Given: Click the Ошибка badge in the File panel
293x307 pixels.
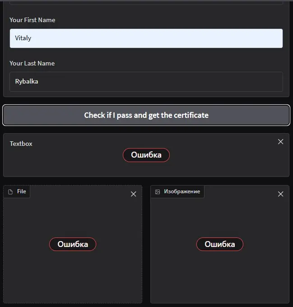Looking at the screenshot, I should click(73, 244).
